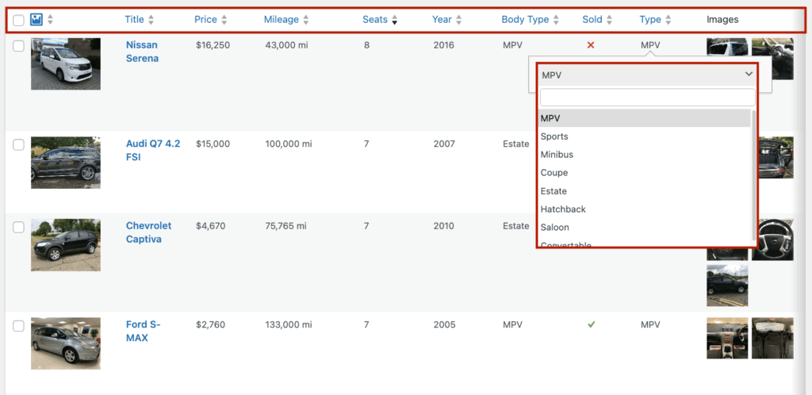
Task: Click the red X sold icon for Nissan Serena
Action: point(590,45)
